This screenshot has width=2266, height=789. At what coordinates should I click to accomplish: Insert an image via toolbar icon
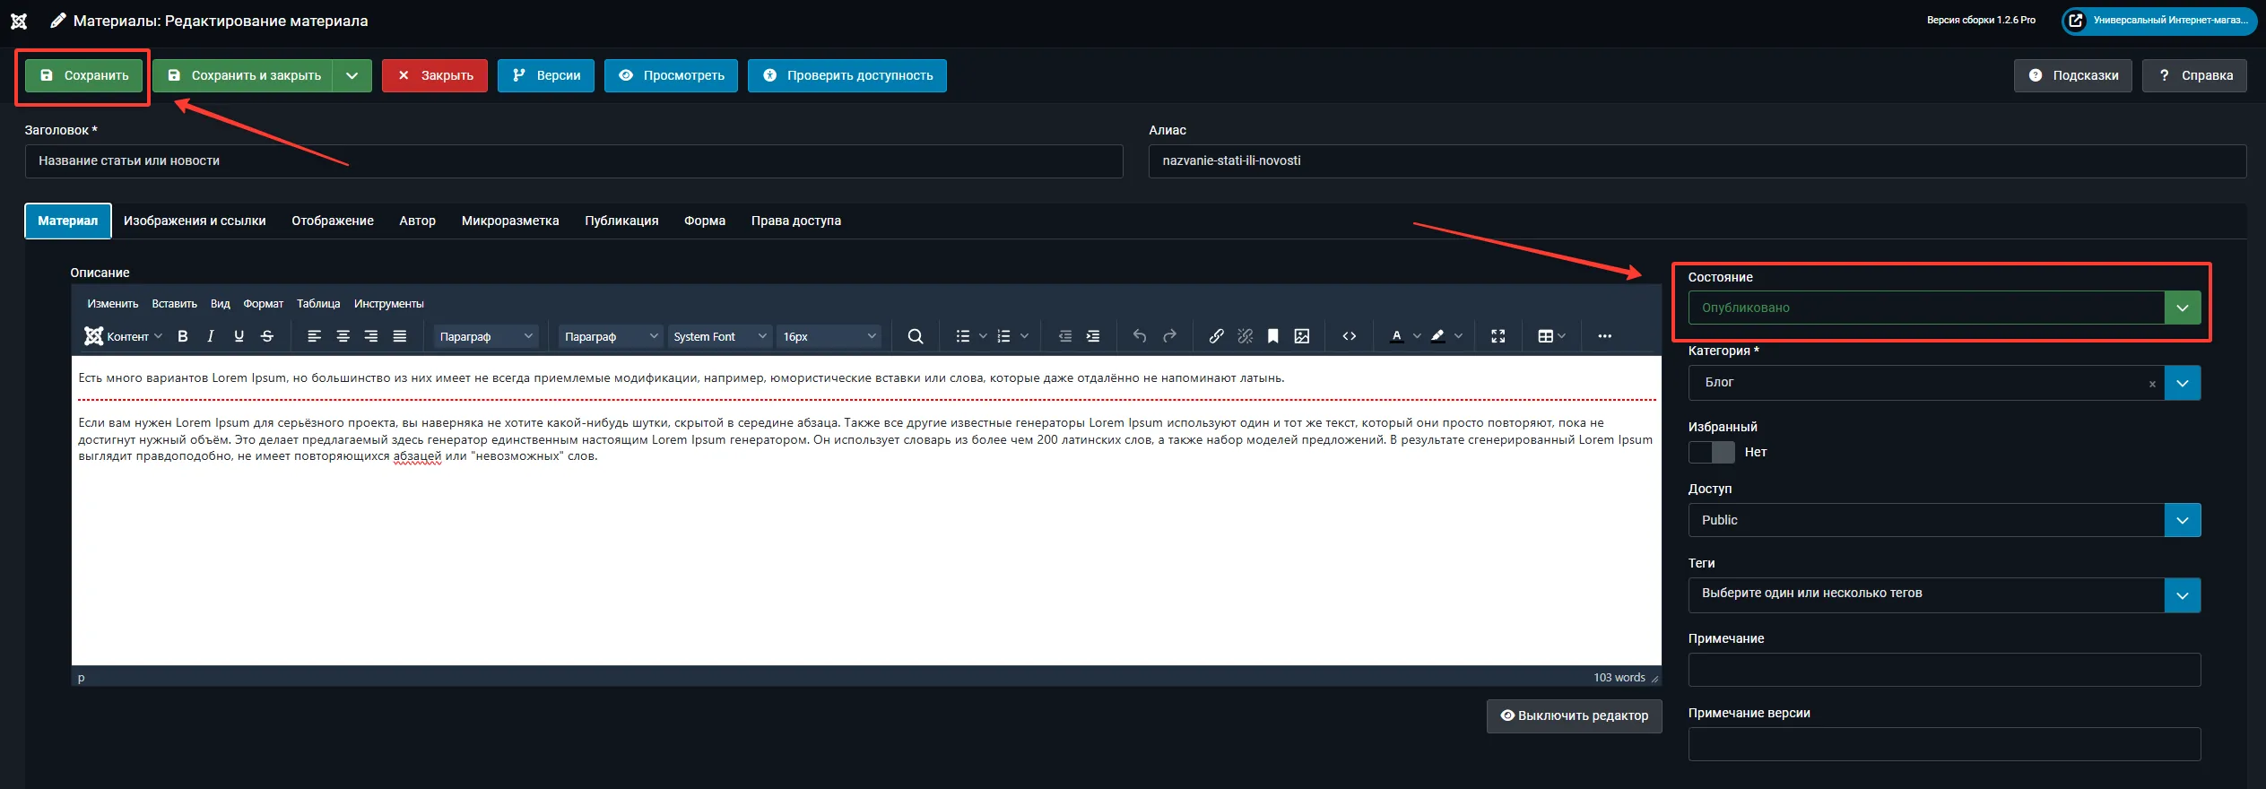click(x=1302, y=336)
